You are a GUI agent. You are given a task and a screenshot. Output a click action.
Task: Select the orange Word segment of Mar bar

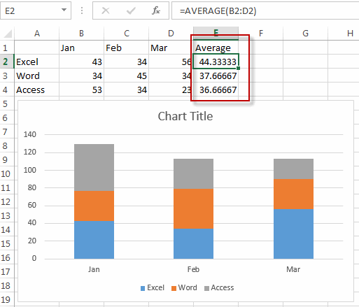[293, 194]
